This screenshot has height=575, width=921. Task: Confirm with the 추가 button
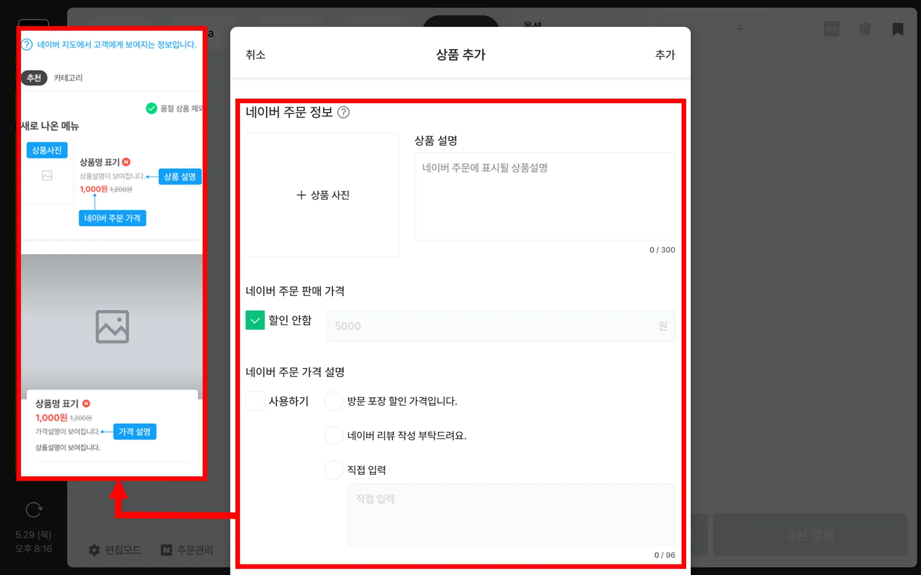[665, 55]
